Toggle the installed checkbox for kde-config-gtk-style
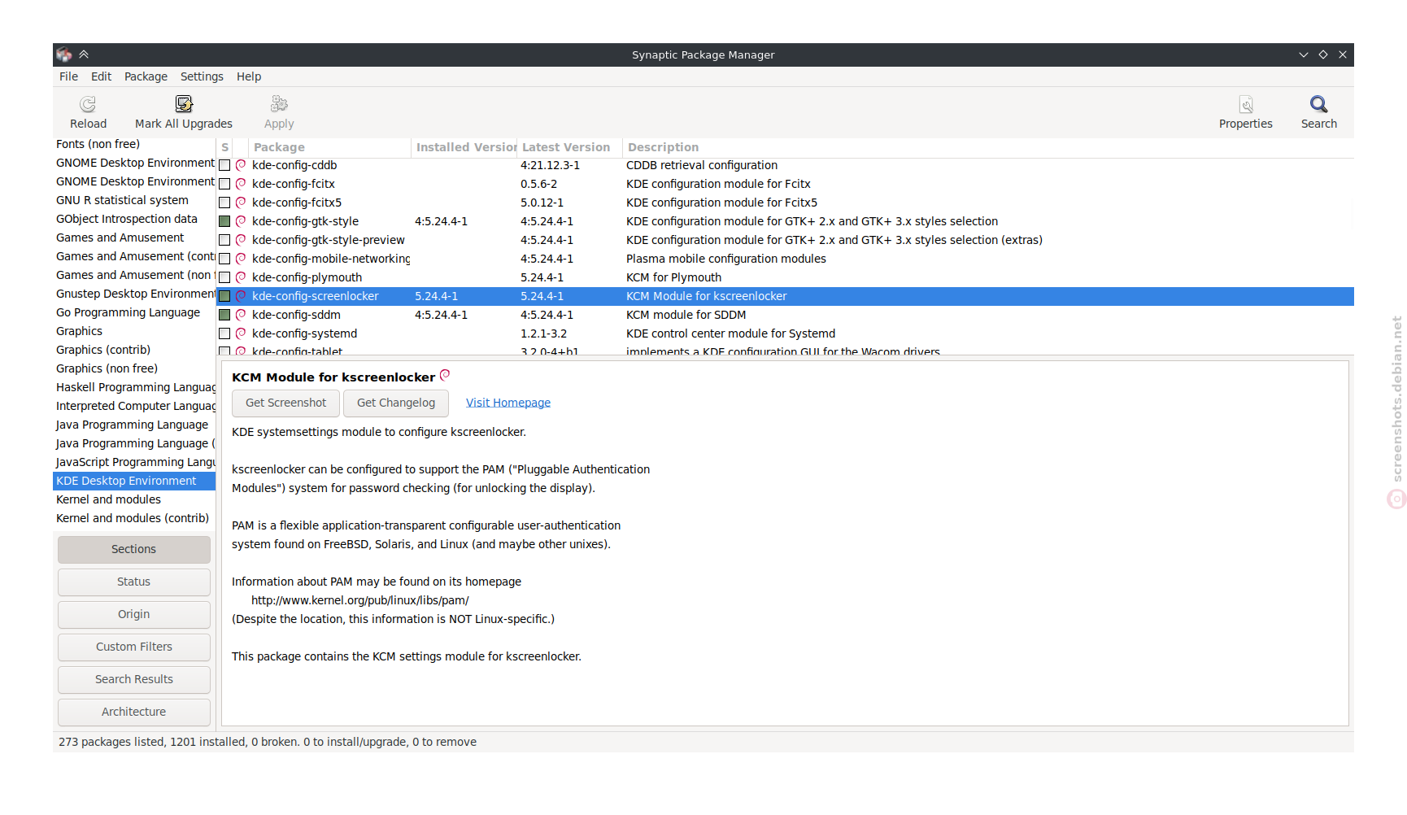 point(224,221)
